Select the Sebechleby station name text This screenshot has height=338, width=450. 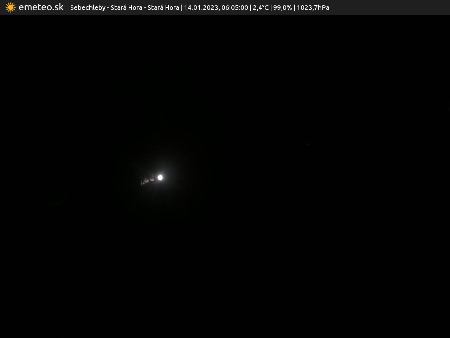coord(88,7)
